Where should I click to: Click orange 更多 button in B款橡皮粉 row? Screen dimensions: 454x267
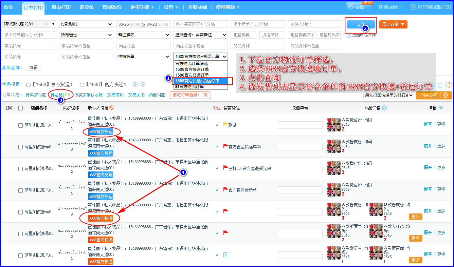click(x=415, y=217)
